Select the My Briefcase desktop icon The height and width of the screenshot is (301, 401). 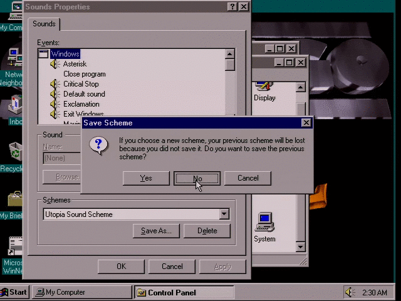pos(11,205)
